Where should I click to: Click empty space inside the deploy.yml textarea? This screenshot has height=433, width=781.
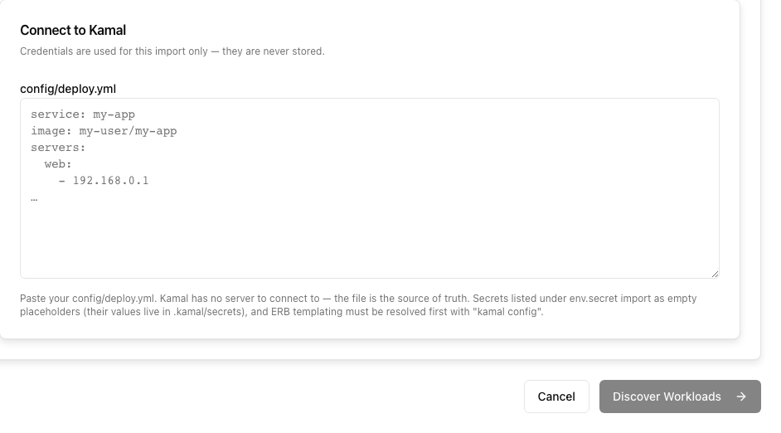[x=370, y=239]
